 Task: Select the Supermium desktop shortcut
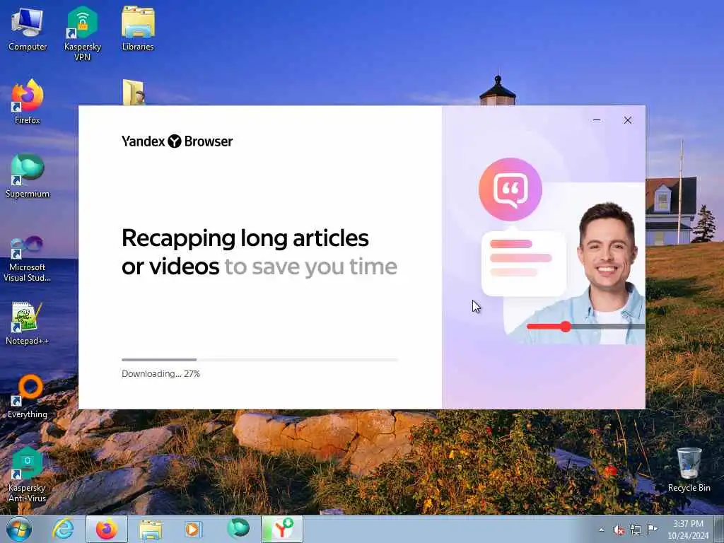(28, 175)
